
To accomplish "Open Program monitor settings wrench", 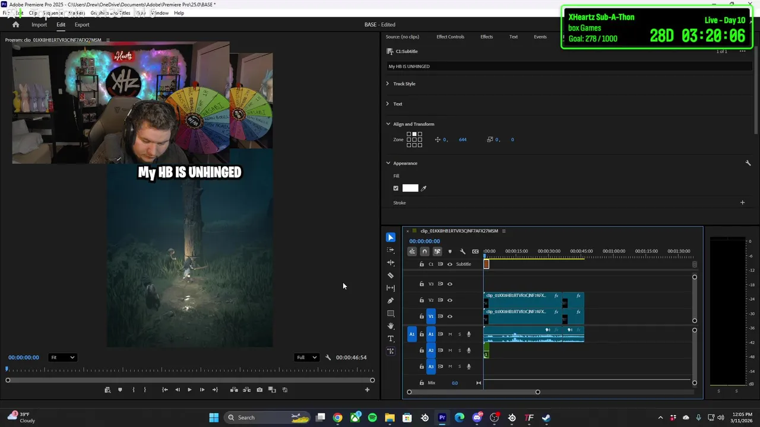I will (328, 358).
